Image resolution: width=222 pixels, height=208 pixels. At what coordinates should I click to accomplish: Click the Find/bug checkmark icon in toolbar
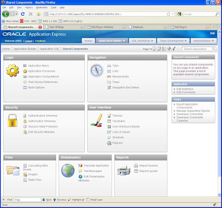[174, 49]
